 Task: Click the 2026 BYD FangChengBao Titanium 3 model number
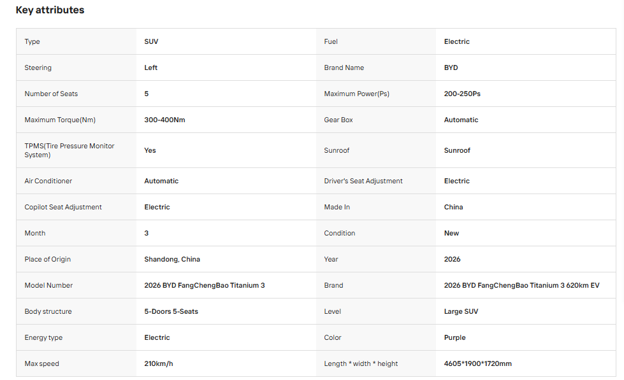[204, 285]
